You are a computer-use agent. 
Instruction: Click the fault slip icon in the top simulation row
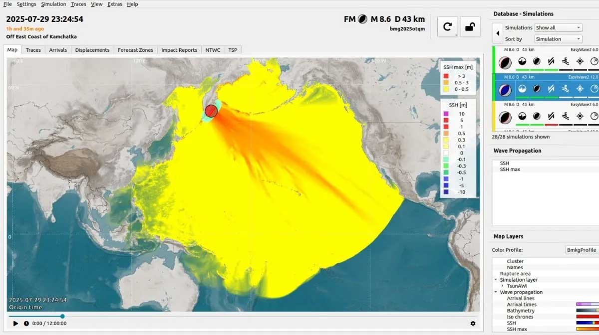click(x=551, y=61)
